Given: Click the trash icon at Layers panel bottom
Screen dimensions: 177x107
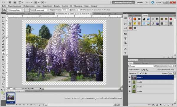Looking at the screenshot, I should pyautogui.click(x=172, y=105).
